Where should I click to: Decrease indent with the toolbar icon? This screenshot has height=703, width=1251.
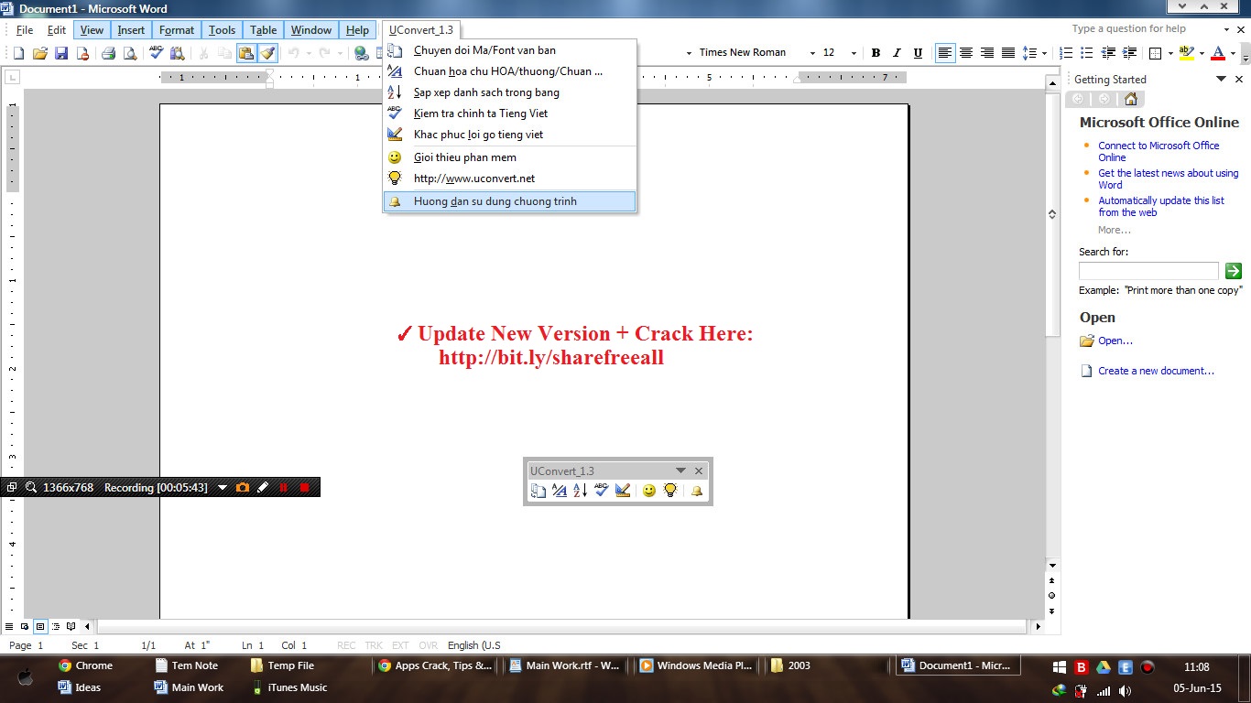[1108, 53]
